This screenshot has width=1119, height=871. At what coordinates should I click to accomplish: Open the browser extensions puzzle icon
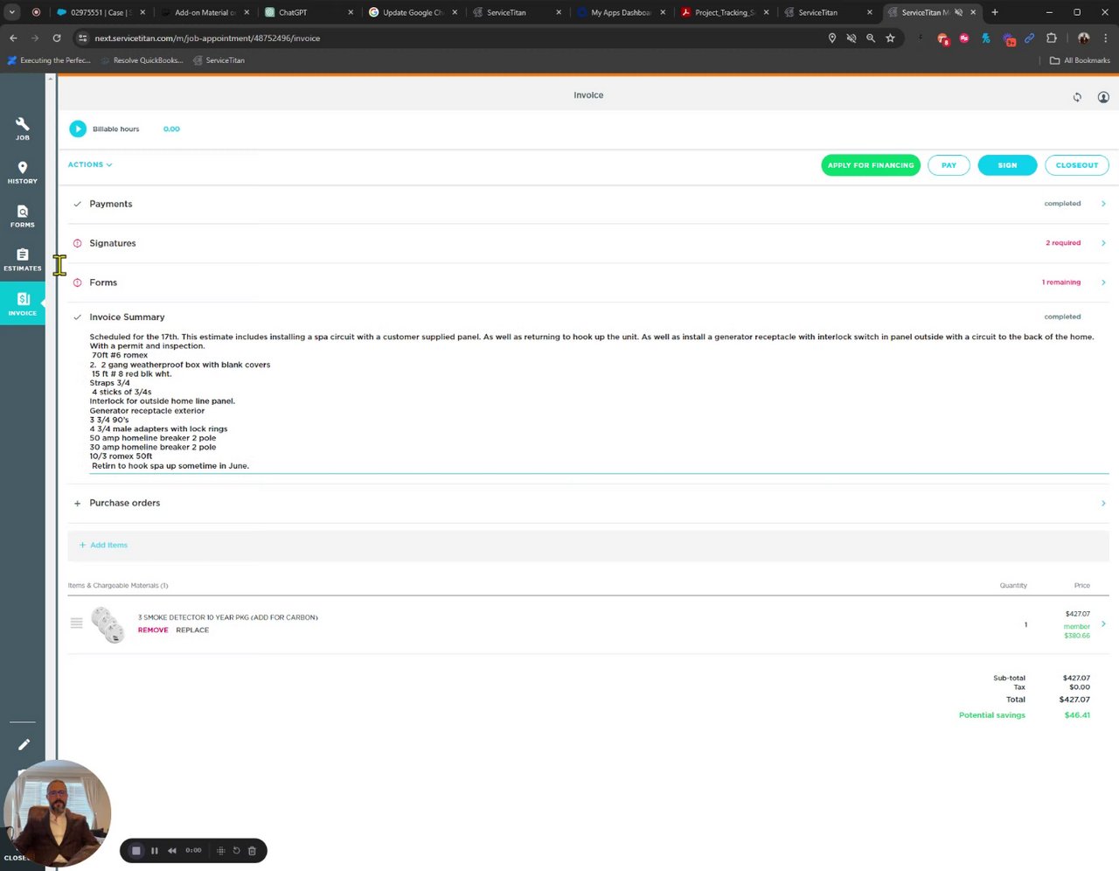pyautogui.click(x=1052, y=38)
